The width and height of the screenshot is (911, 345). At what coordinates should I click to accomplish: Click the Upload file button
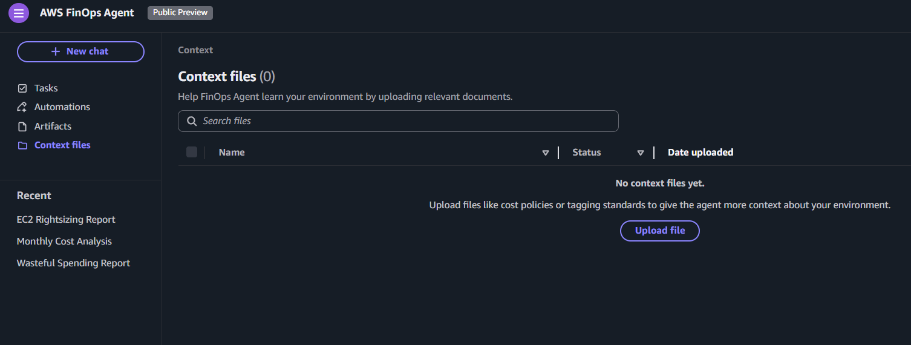click(660, 231)
